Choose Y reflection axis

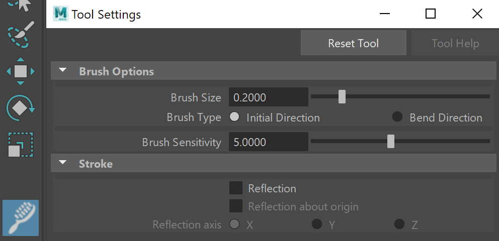[316, 224]
